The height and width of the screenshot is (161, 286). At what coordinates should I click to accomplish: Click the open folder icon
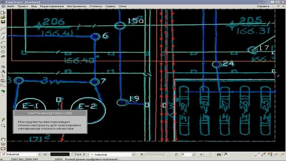(3, 17)
